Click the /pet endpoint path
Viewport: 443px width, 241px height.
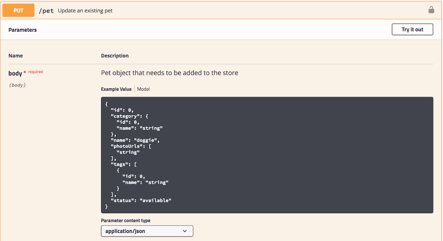[46, 11]
